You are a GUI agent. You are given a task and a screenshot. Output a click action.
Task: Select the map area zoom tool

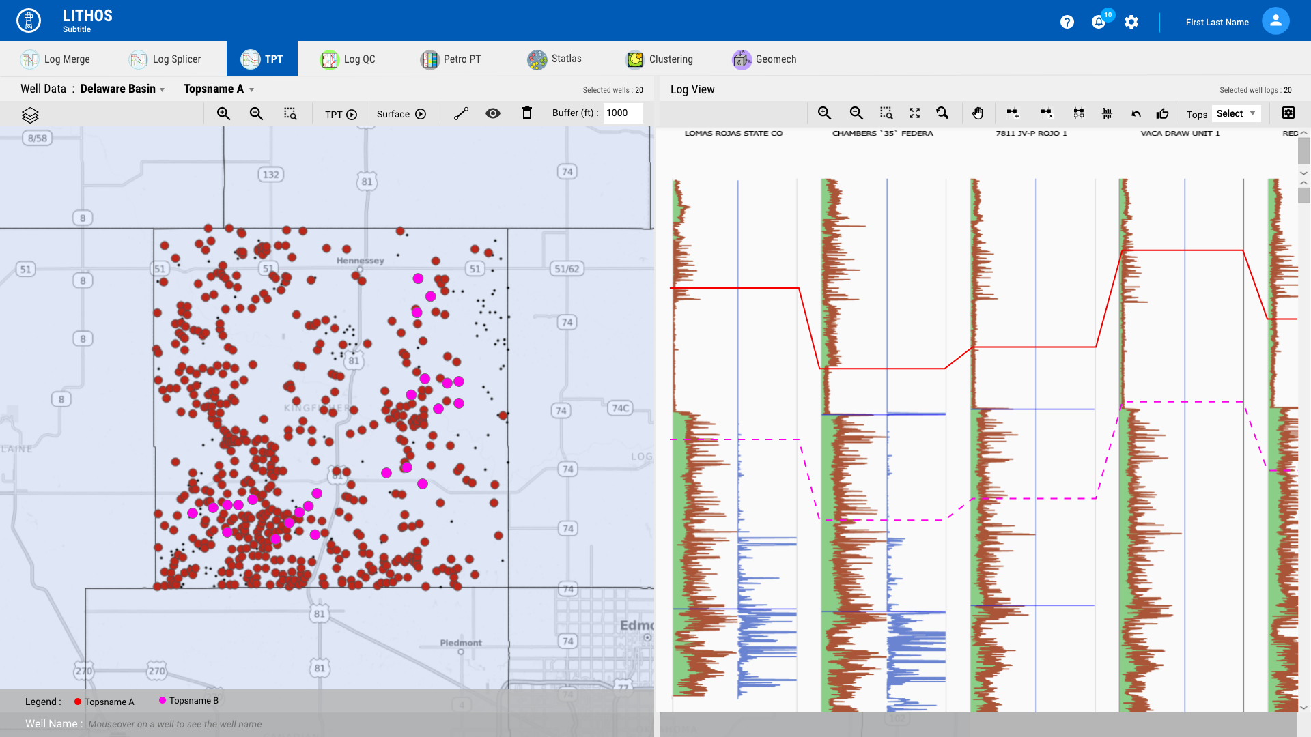290,114
